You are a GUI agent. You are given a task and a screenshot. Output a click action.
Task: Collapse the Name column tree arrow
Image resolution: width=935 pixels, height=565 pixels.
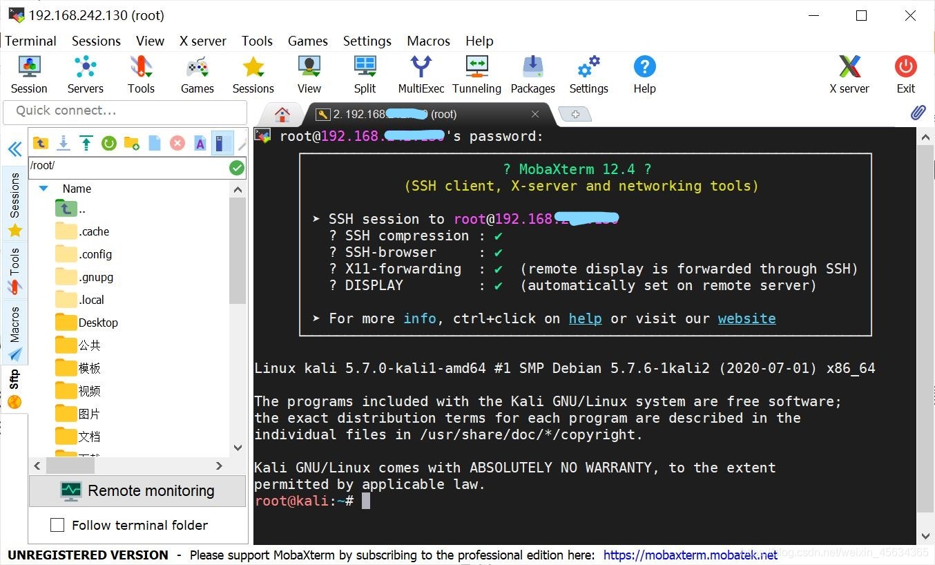click(44, 189)
